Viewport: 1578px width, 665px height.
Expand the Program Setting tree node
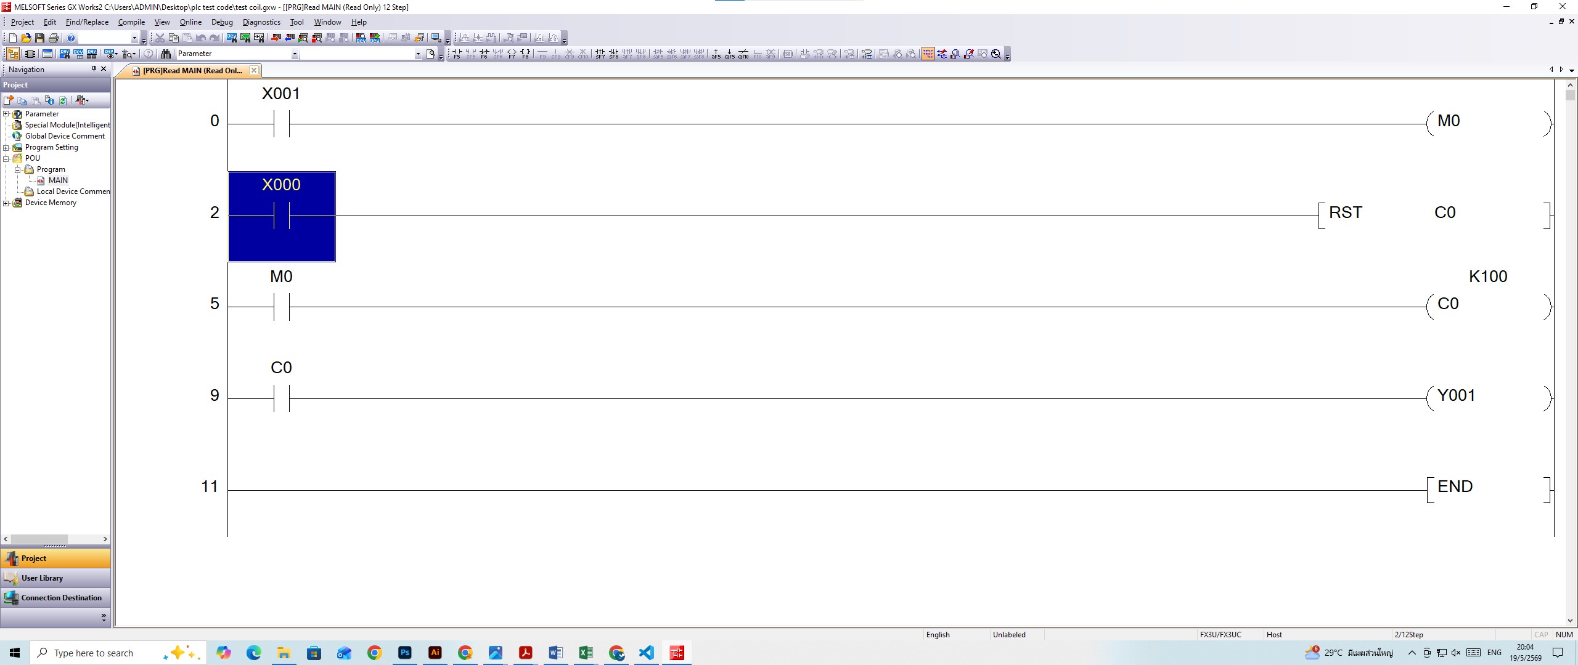coord(6,147)
